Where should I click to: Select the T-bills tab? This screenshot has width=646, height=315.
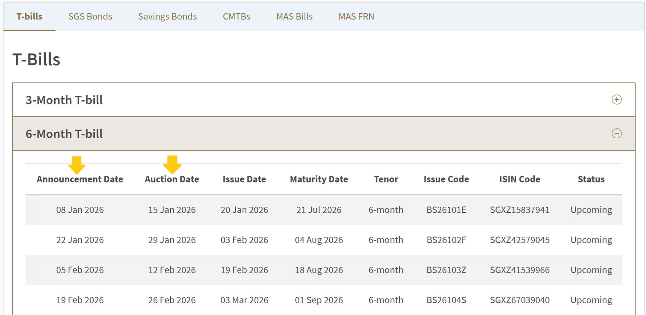click(x=29, y=16)
